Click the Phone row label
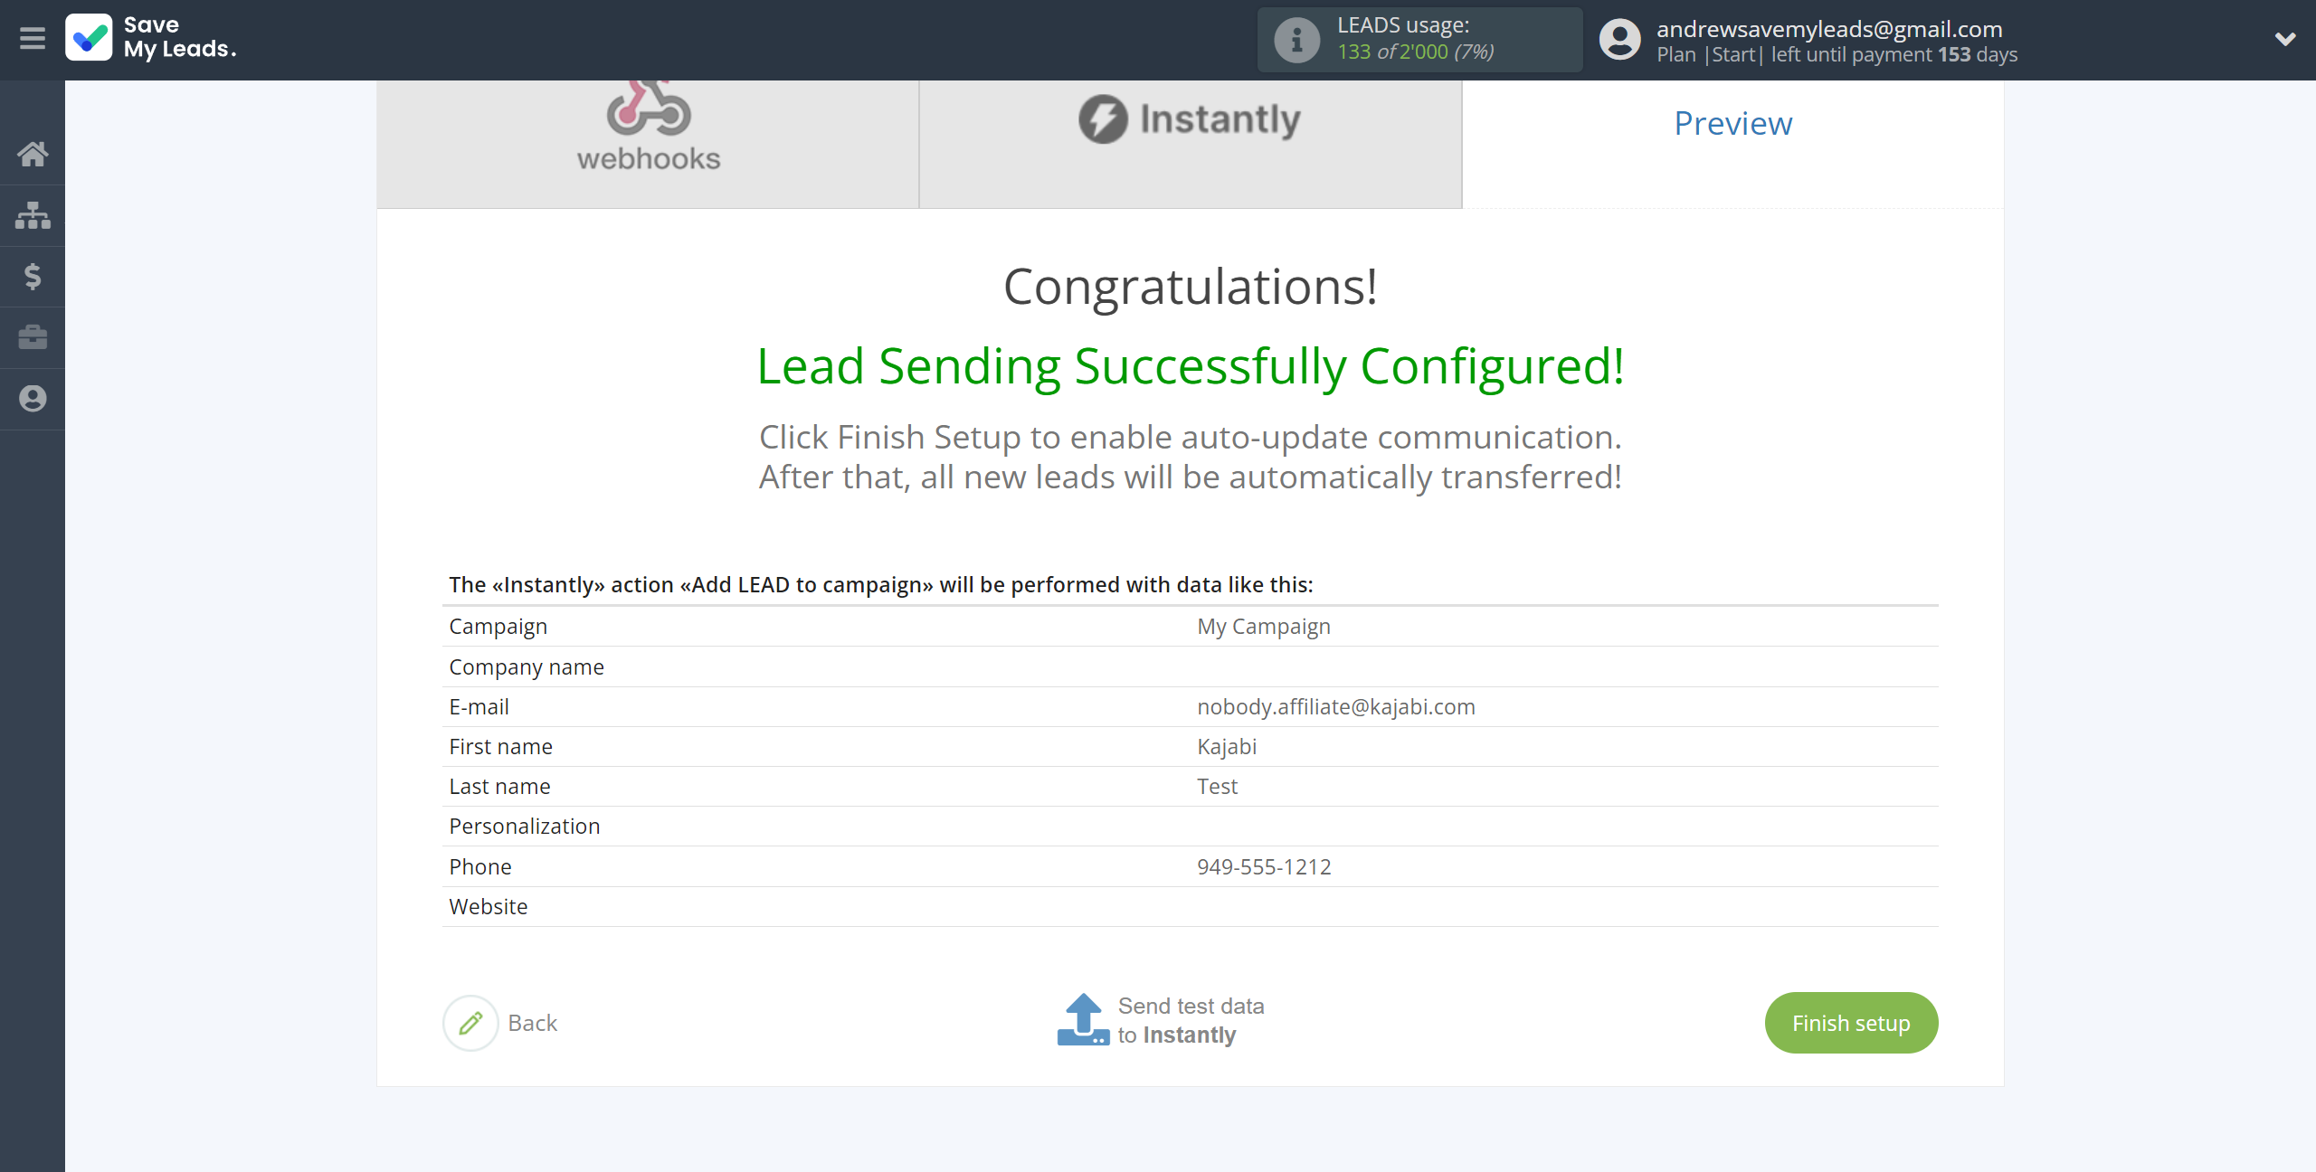 pyautogui.click(x=479, y=867)
